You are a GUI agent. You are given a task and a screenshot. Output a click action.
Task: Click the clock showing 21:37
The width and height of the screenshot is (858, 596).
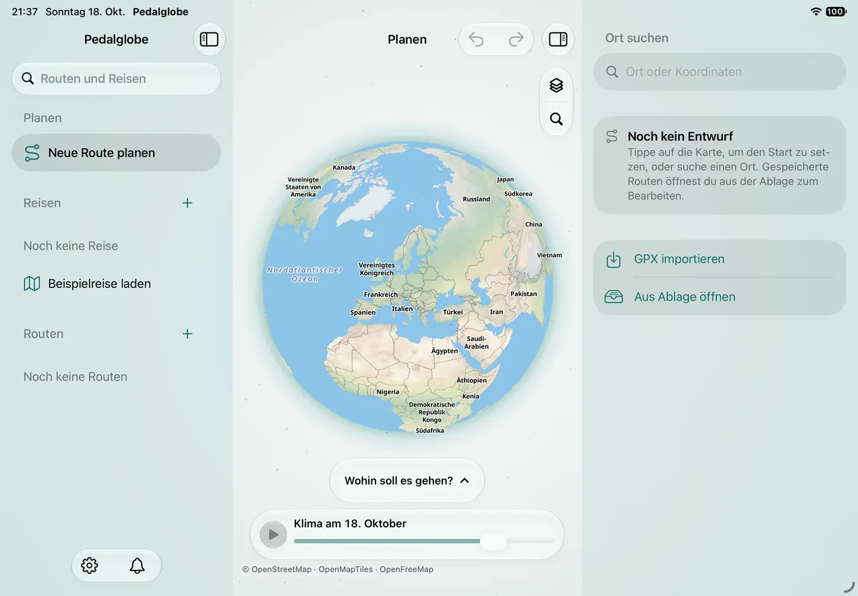tap(25, 12)
